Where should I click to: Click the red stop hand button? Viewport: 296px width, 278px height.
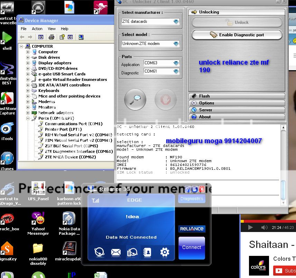coord(166,100)
